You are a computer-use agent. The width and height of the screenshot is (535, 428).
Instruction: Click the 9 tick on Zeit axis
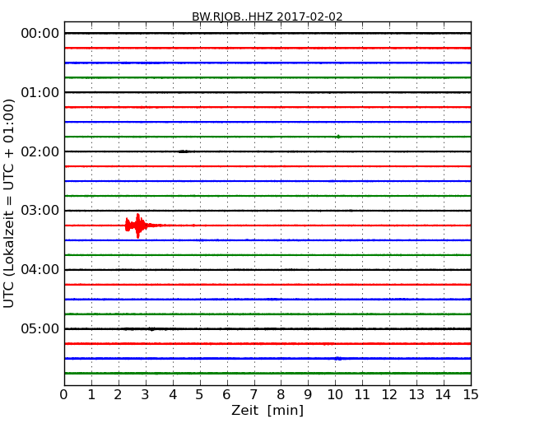coord(308,395)
